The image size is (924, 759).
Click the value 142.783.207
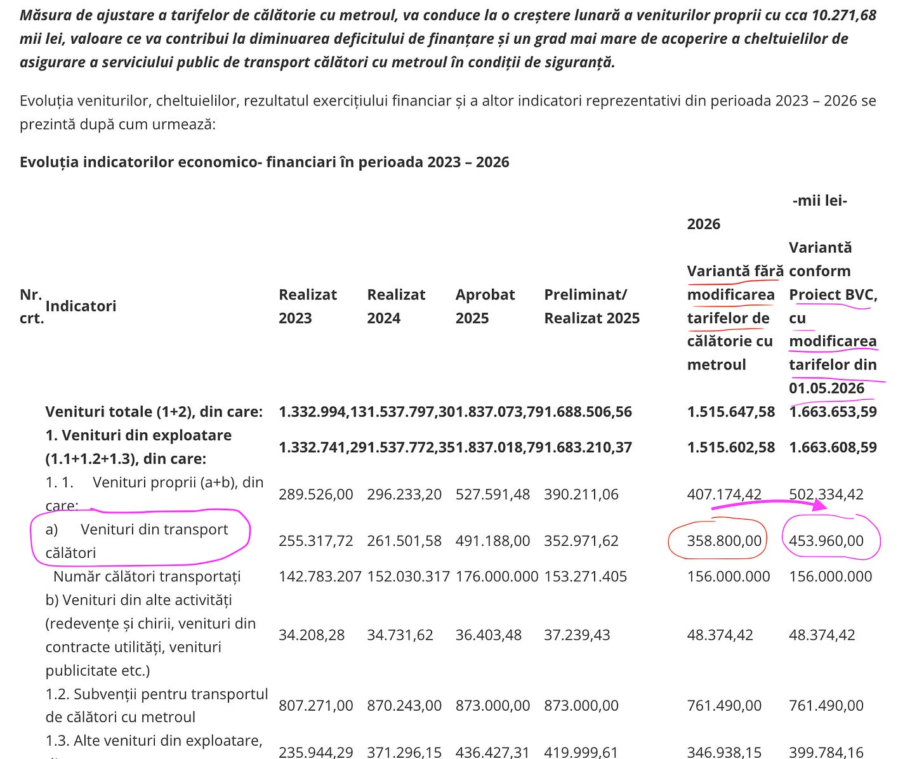coord(320,576)
